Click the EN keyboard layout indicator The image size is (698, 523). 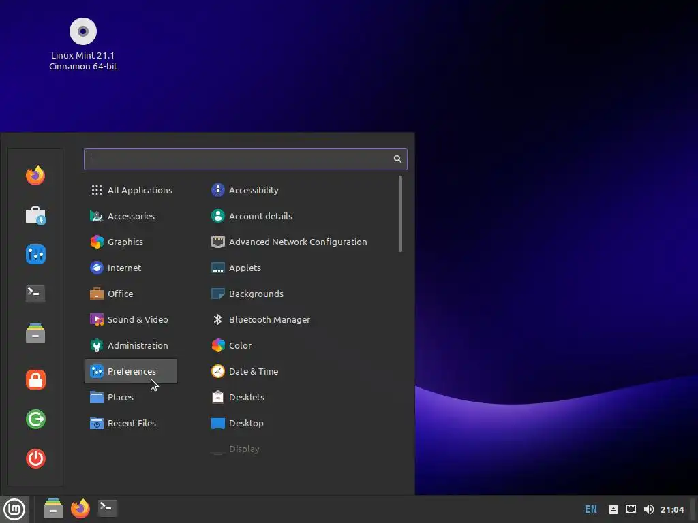591,509
